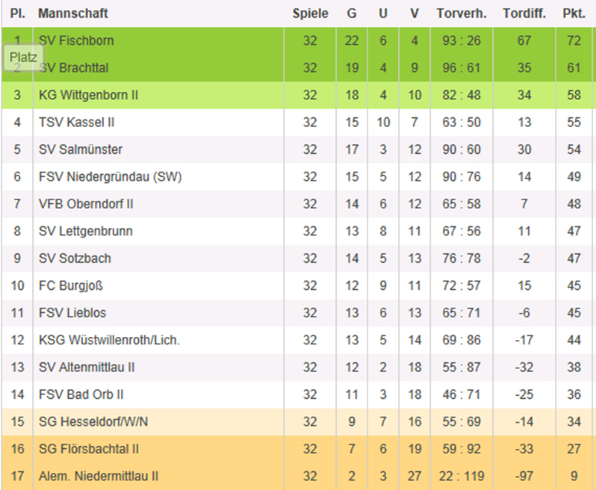Open TSV Kassel II team entry
The image size is (596, 490).
click(76, 122)
